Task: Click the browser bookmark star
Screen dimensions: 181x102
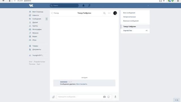Action: (x=164, y=1)
